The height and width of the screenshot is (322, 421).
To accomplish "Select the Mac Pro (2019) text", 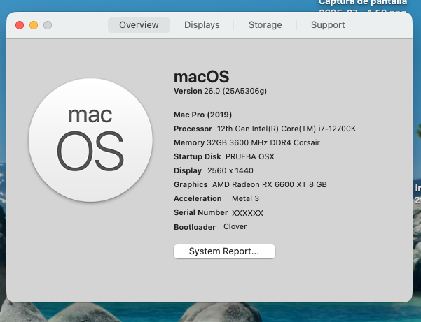I will pos(202,115).
